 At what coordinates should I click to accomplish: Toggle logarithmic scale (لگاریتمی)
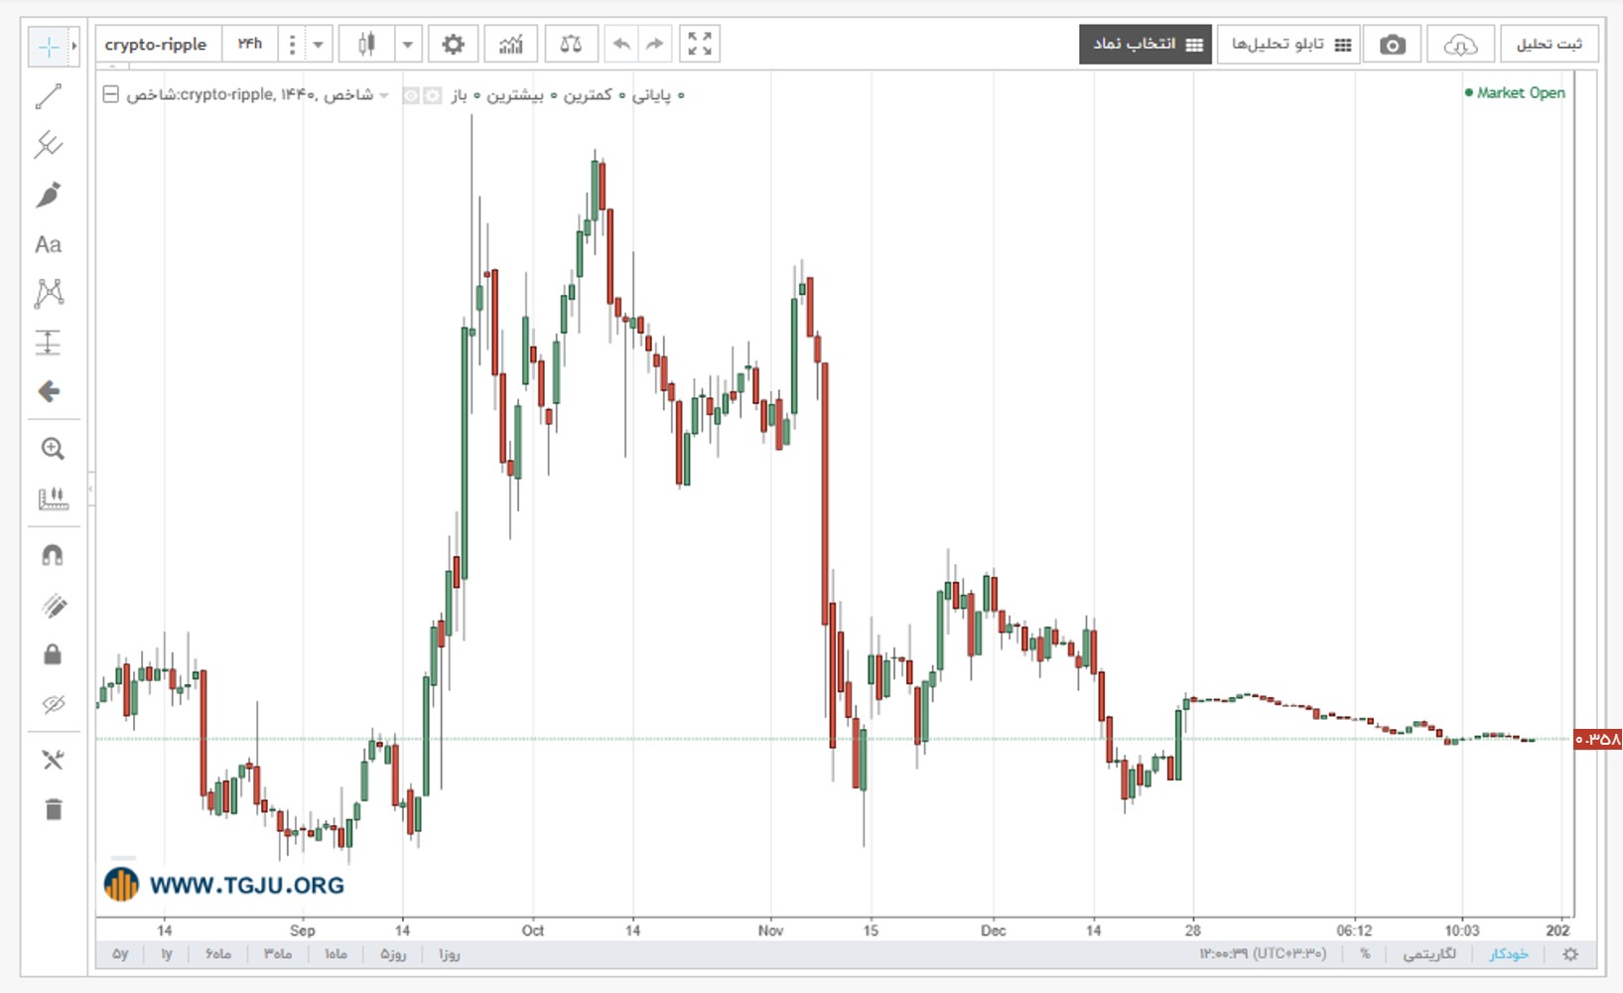coord(1428,954)
